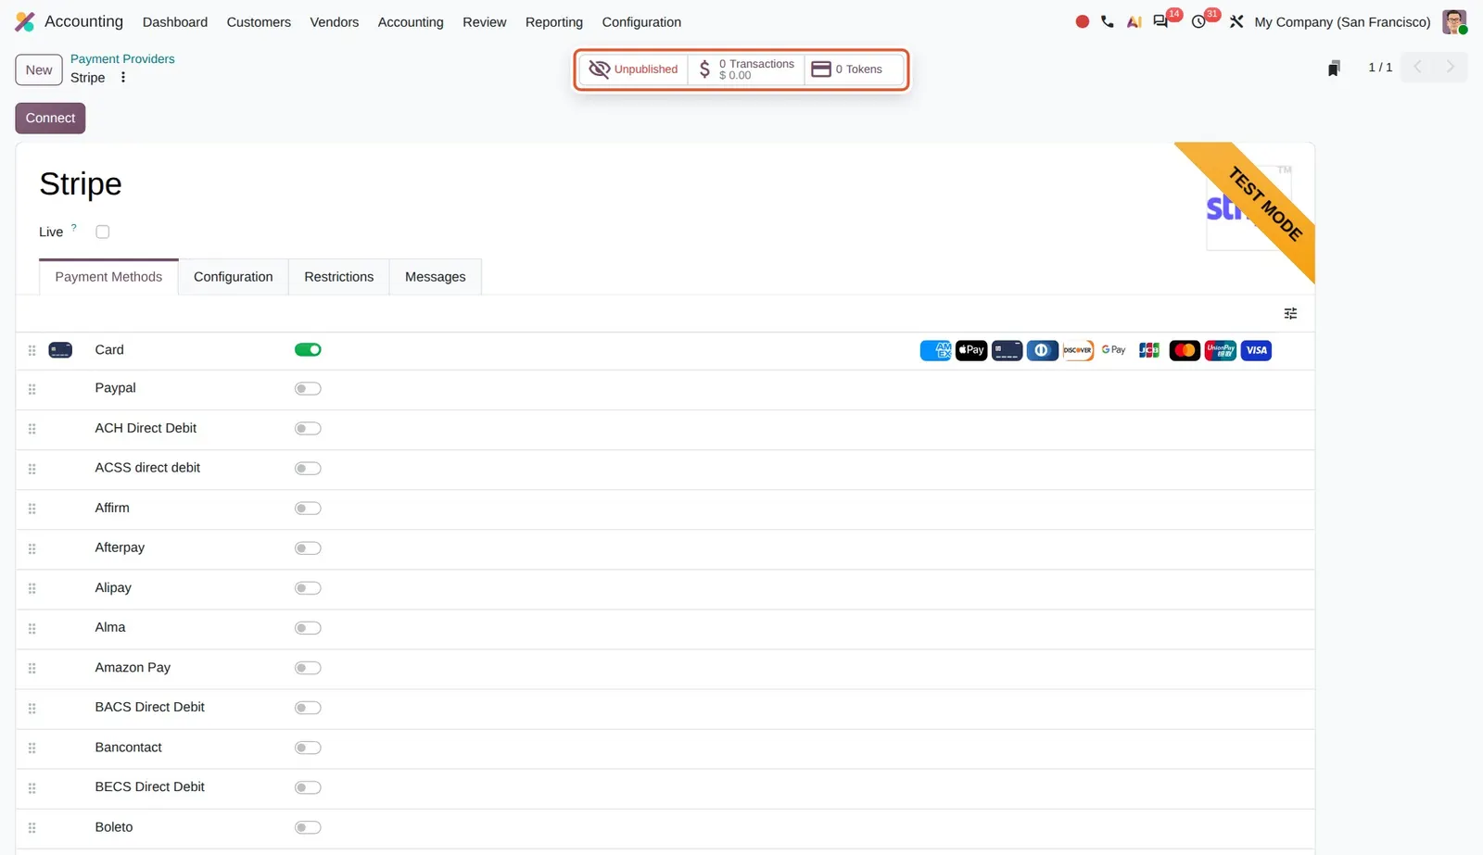Enable the ACSS direct debit toggle
This screenshot has height=855, width=1483.
308,468
